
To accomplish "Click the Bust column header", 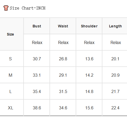I will [x=37, y=26].
